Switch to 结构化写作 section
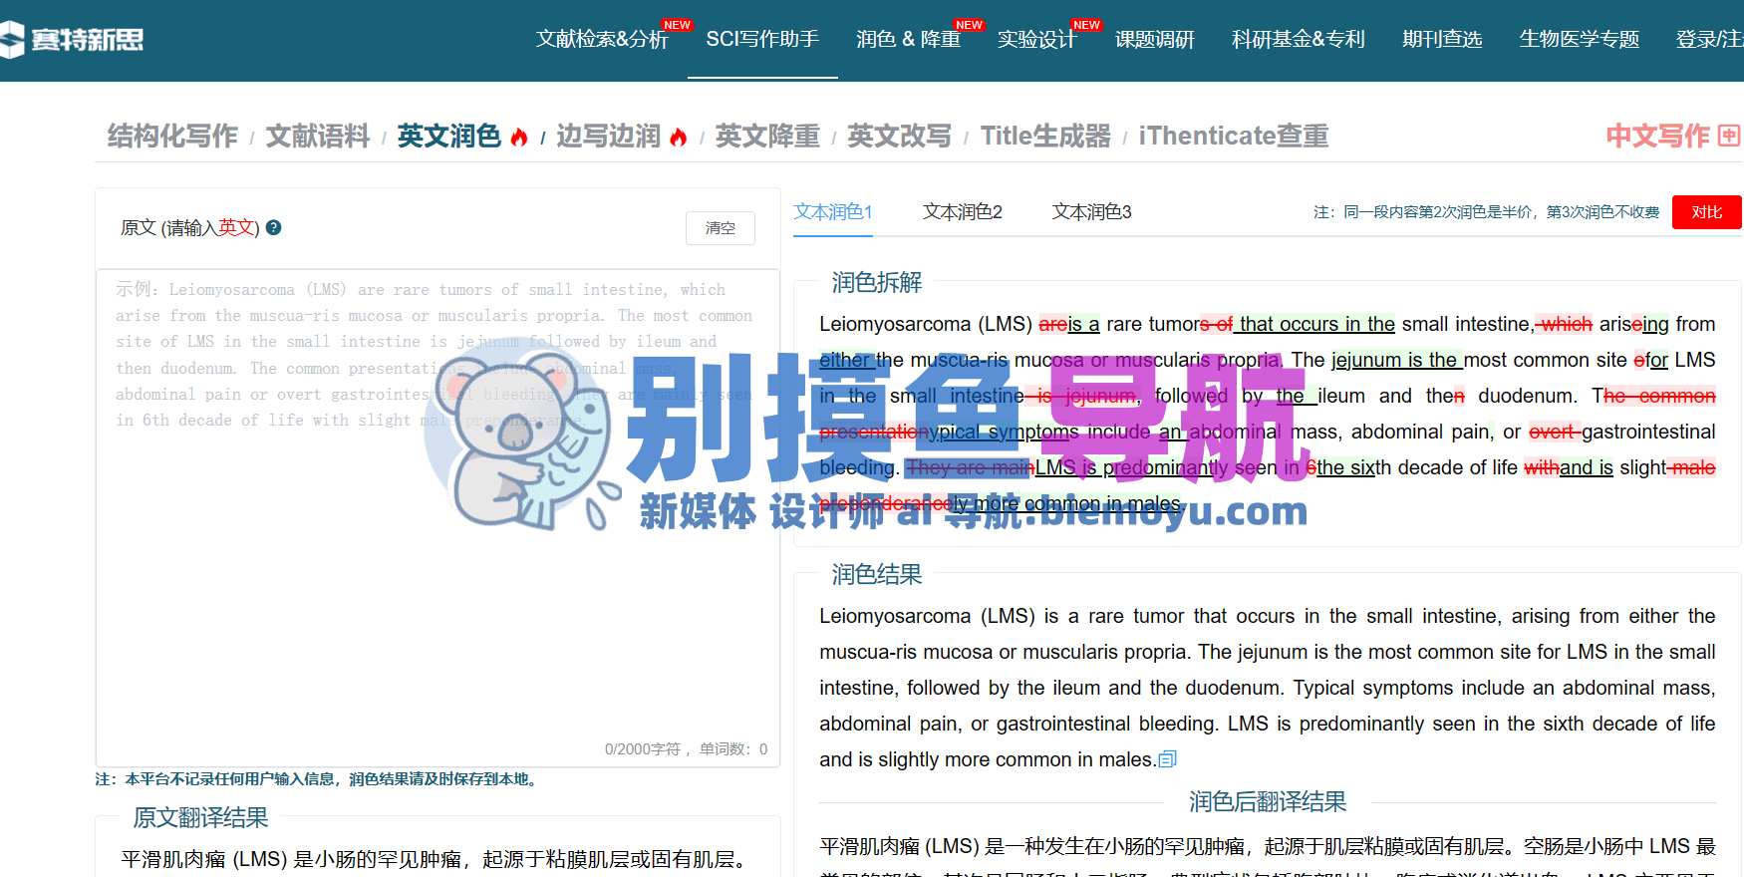 (x=172, y=136)
